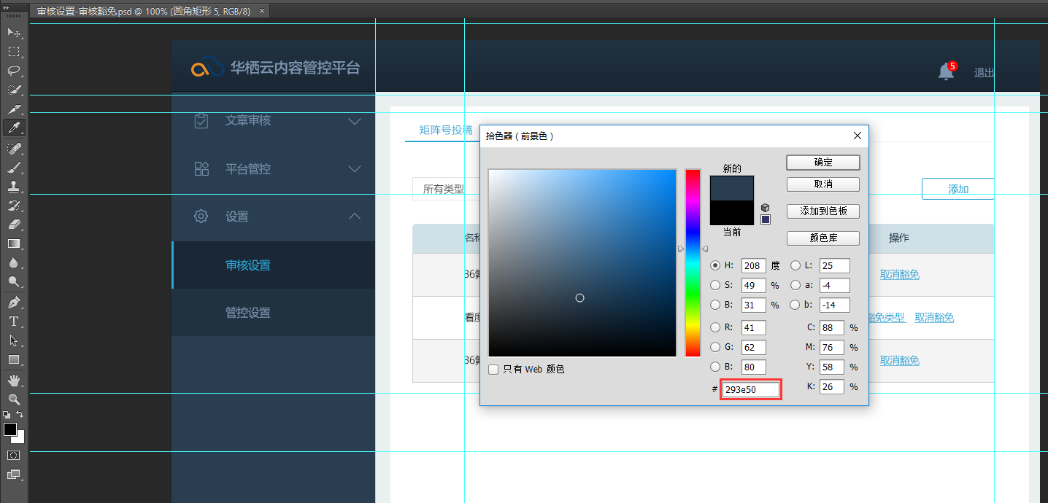
Task: Toggle Quick Mask mode
Action: pos(14,455)
